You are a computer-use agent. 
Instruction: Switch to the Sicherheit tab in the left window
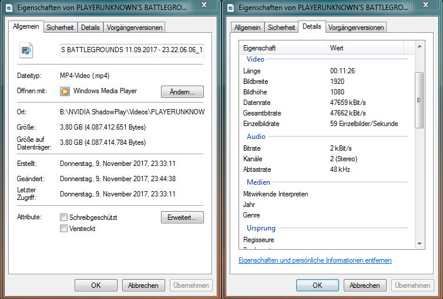[x=60, y=28]
